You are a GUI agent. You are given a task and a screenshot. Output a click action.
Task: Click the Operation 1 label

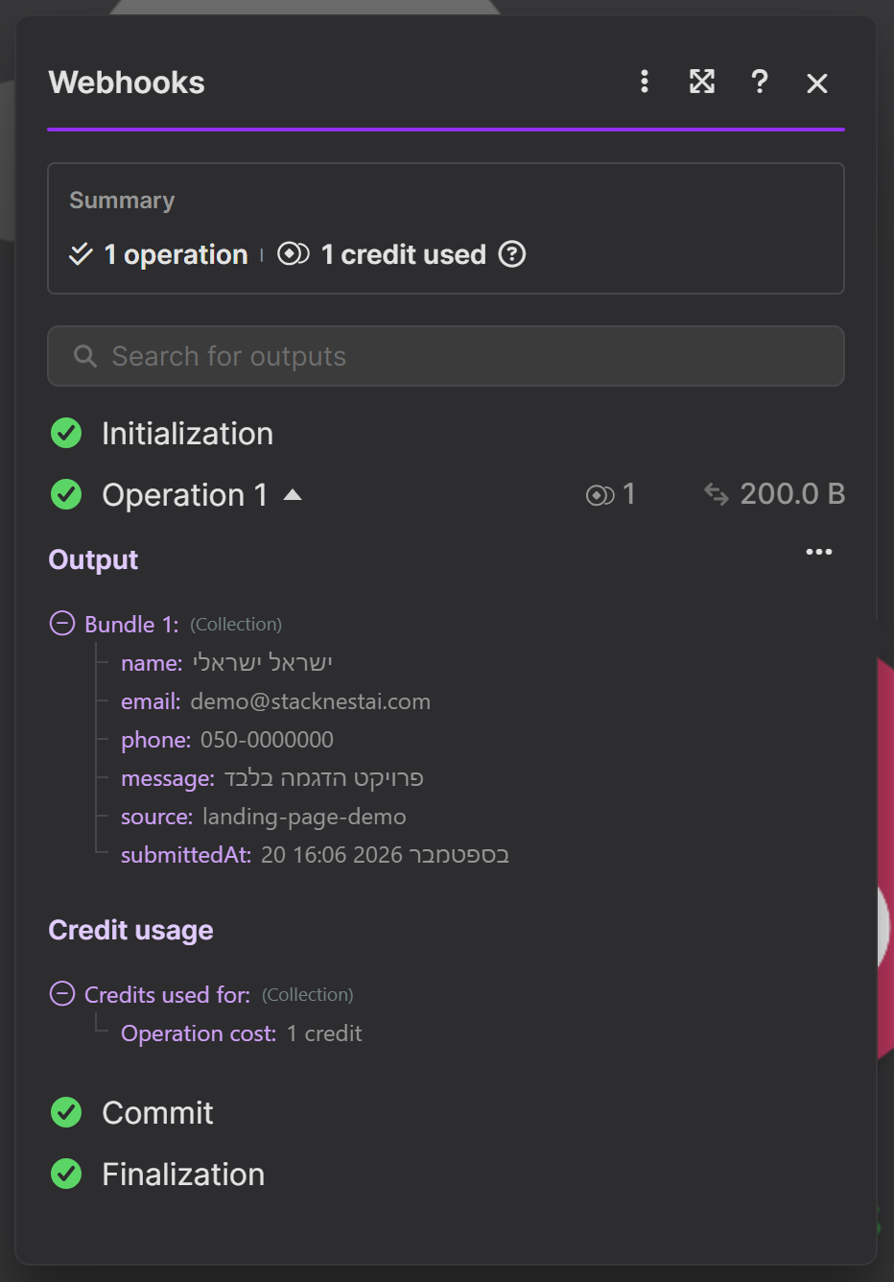tap(185, 495)
